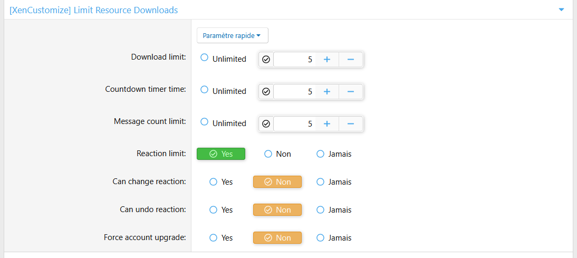577x258 pixels.
Task: Choose Unlimited for Countdown timer time
Action: tap(205, 90)
